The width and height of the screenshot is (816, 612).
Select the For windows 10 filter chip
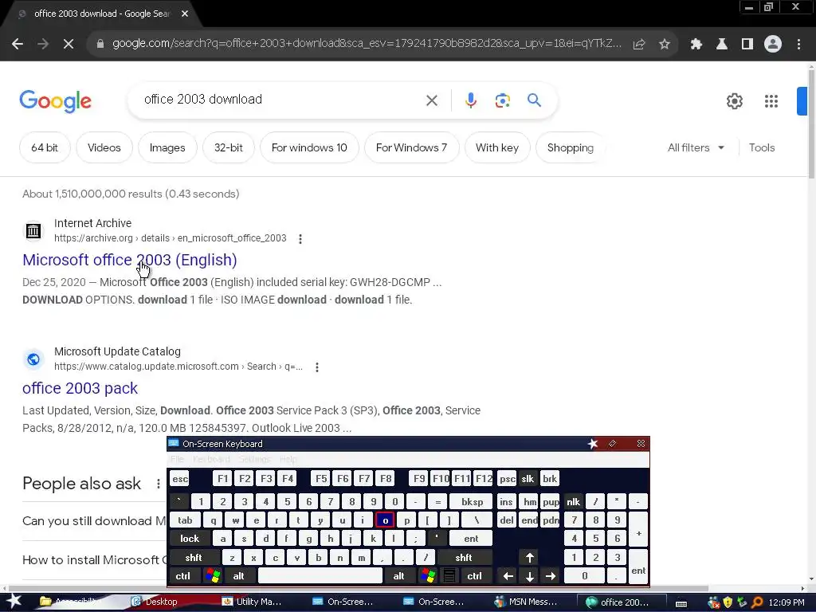click(309, 147)
